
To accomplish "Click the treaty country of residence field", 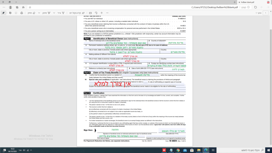I will [141, 75].
